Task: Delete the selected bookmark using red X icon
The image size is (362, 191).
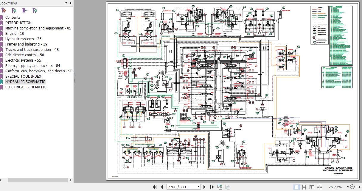Action: (3, 11)
